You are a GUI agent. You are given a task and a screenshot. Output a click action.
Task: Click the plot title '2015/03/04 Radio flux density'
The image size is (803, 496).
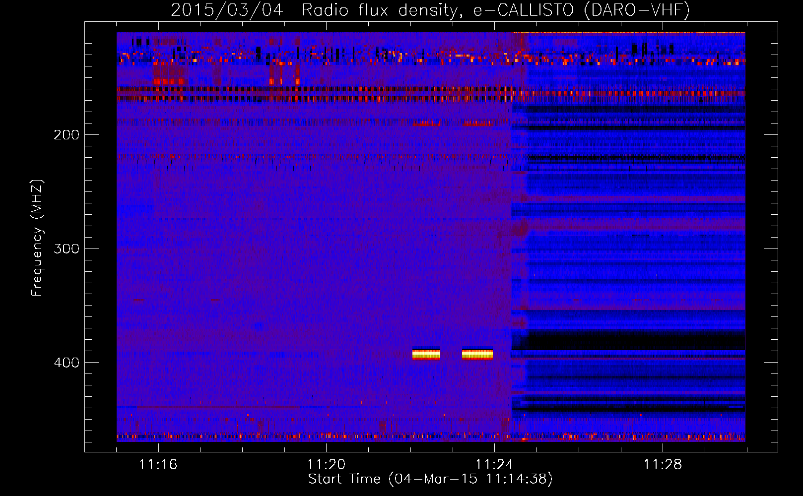coord(313,10)
